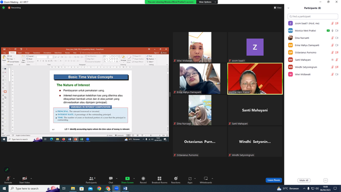Toggle the Participants panel from the toolbar
Viewport: 341px width, 192px height.
pyautogui.click(x=91, y=180)
